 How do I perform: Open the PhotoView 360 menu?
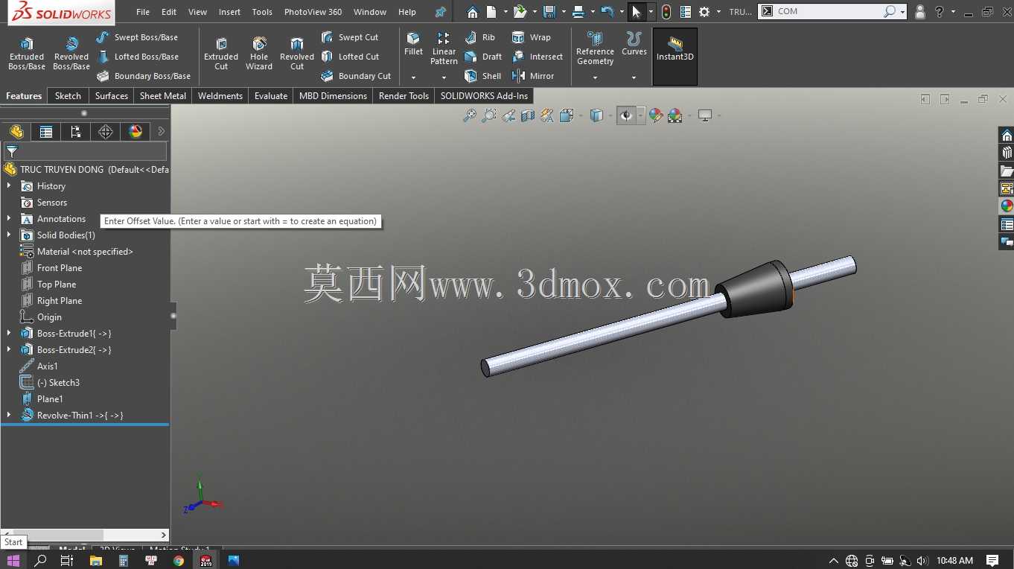[x=313, y=12]
